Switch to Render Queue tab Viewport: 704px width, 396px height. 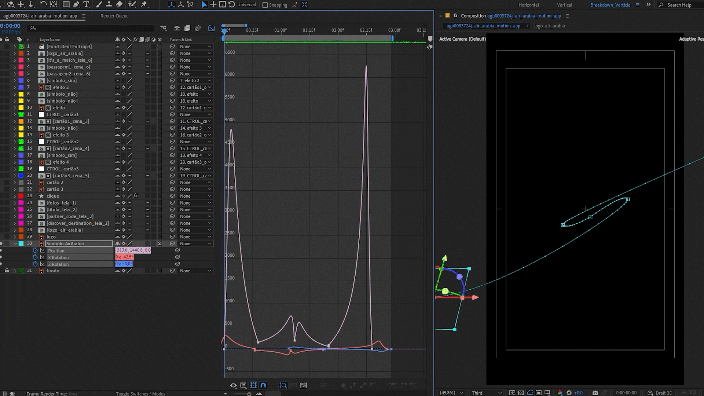[114, 16]
